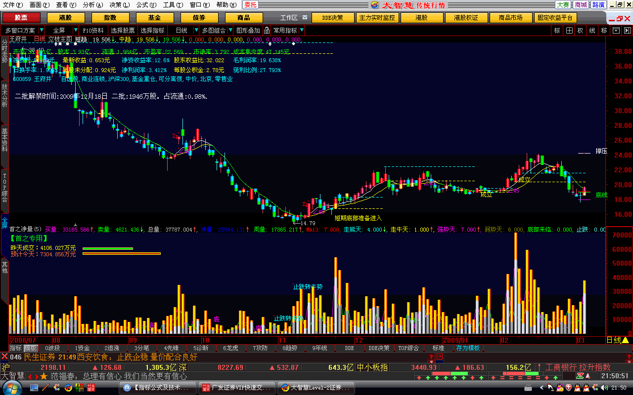Open 固定收益平台 workspace button
The width and height of the screenshot is (633, 395).
tap(555, 18)
